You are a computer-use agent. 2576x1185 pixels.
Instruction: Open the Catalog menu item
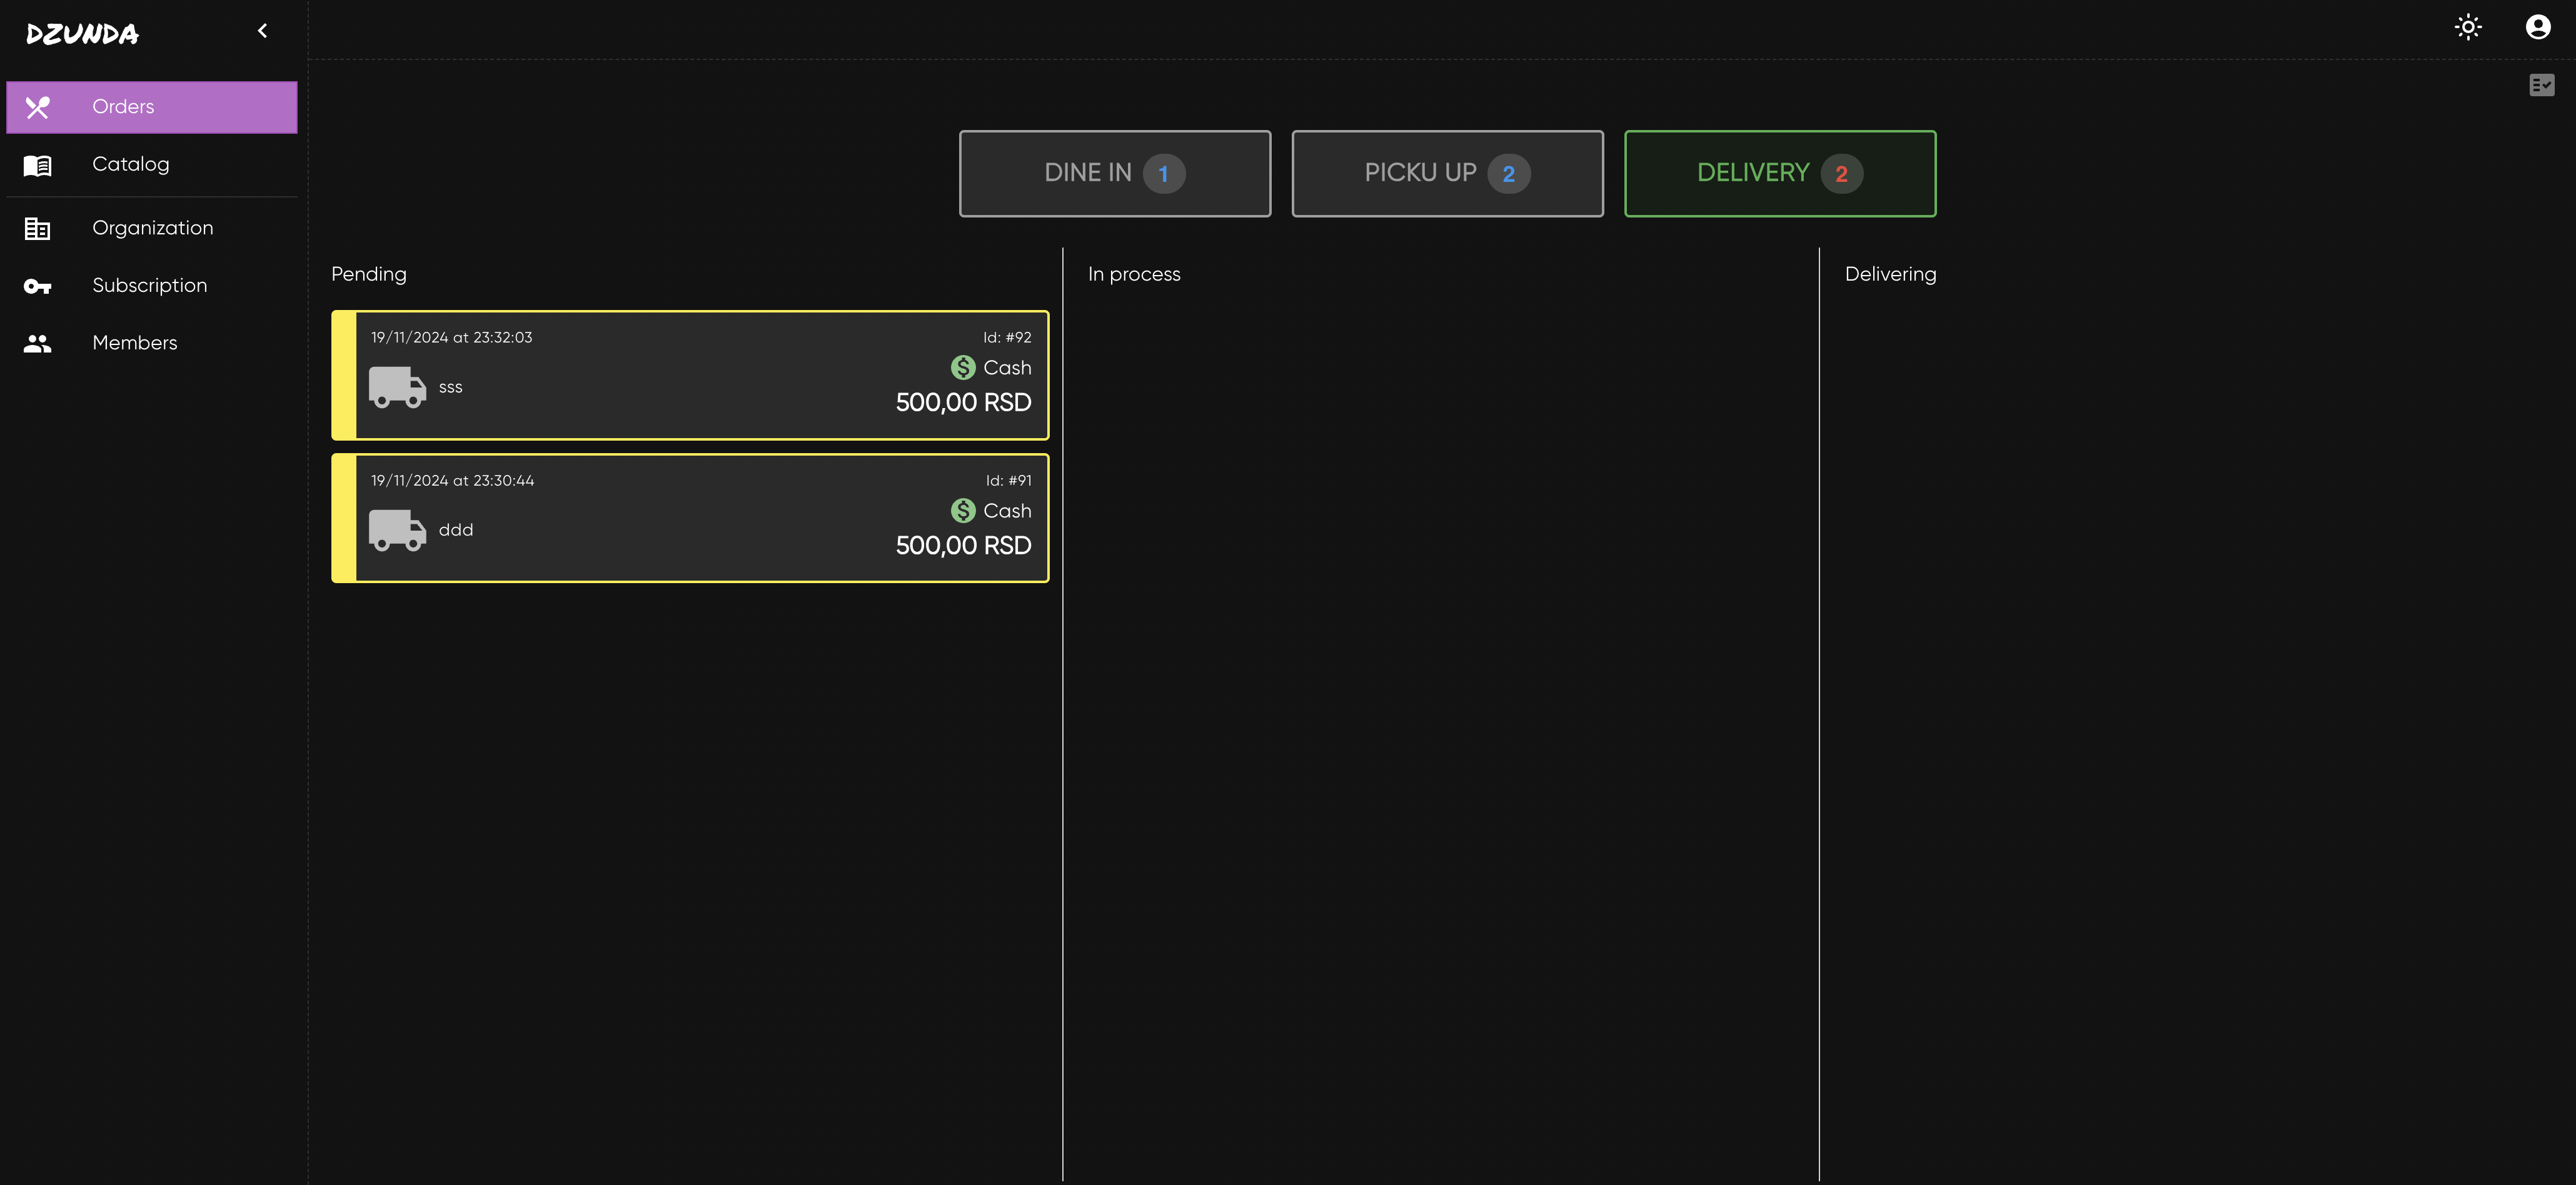pos(131,164)
